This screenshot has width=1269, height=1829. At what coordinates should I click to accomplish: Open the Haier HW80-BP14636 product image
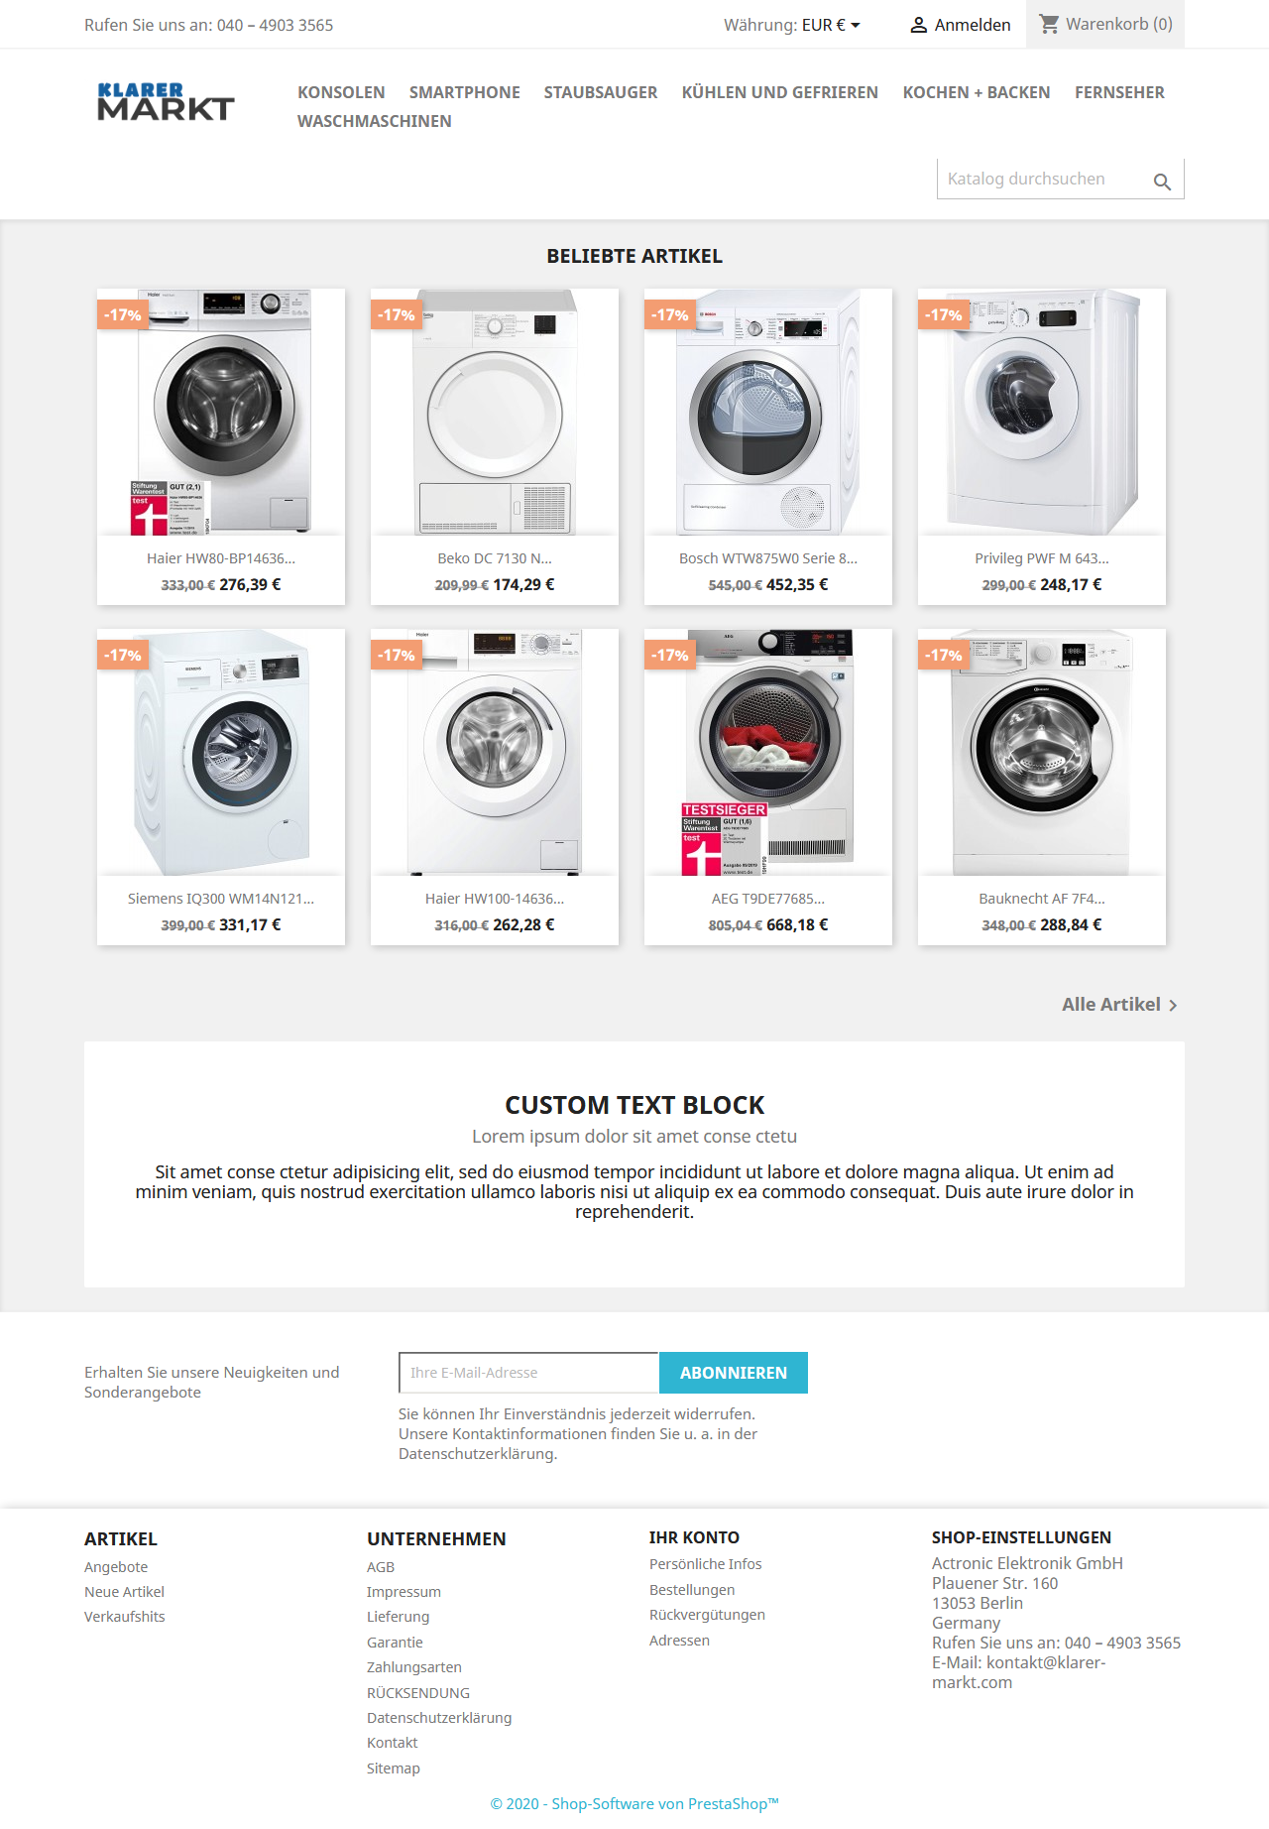221,412
